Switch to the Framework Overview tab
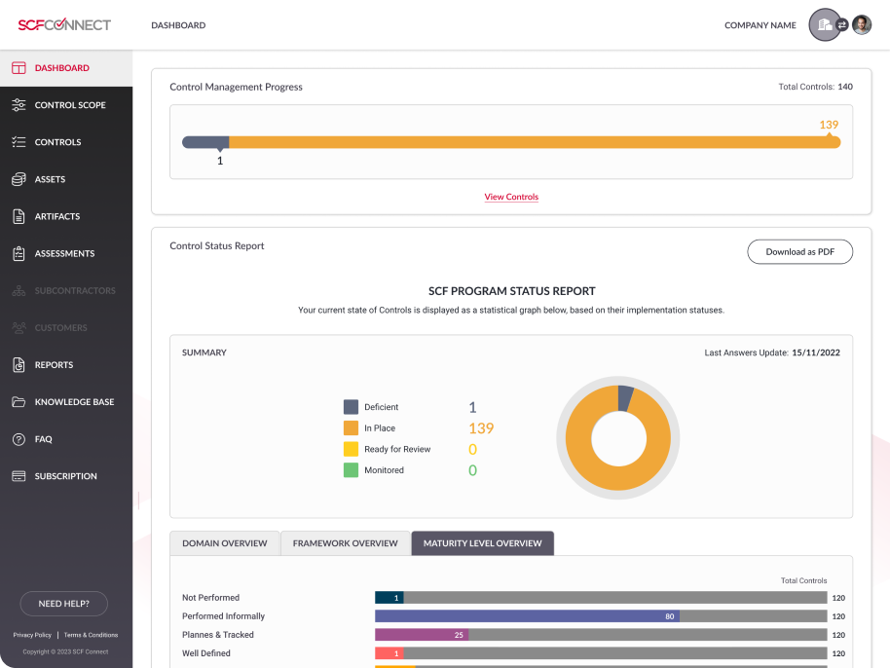 click(x=345, y=543)
